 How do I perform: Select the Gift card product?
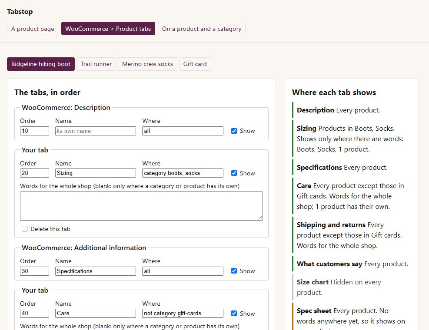click(195, 64)
